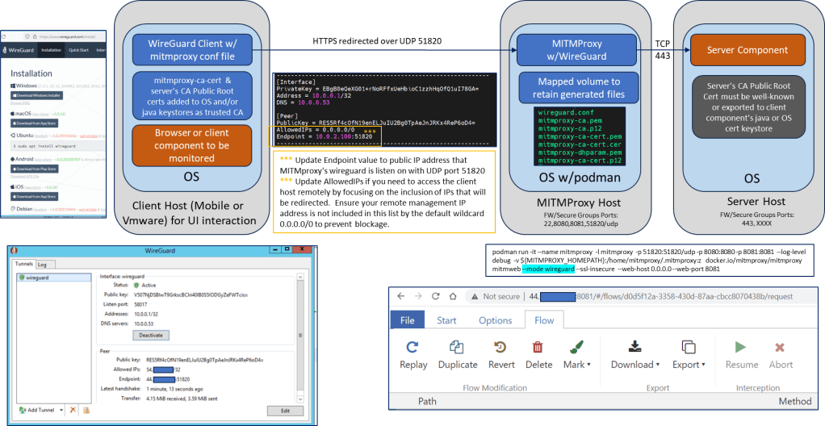Abort the intercepted flow

[780, 347]
